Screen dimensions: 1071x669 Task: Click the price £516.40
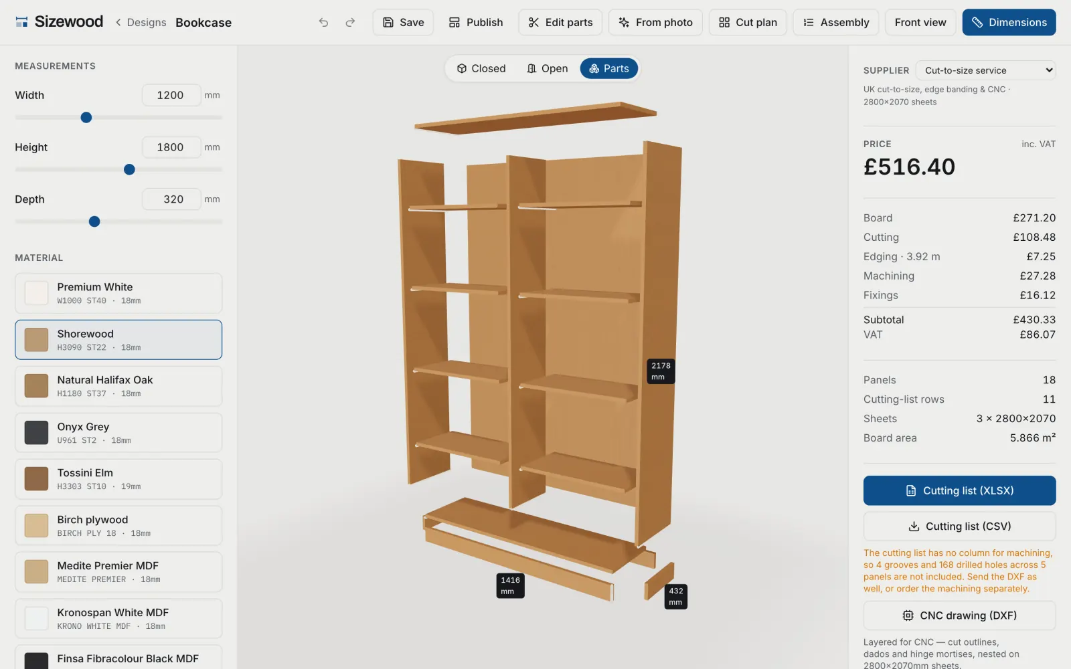click(909, 167)
